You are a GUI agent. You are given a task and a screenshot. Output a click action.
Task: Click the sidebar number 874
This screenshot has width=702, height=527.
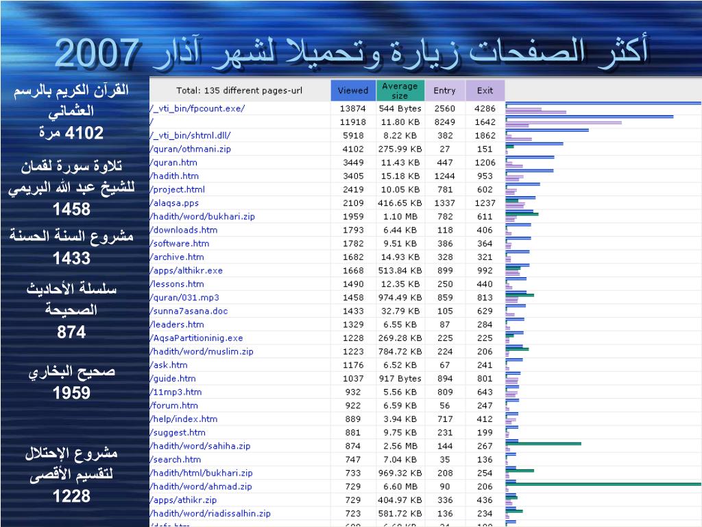71,333
